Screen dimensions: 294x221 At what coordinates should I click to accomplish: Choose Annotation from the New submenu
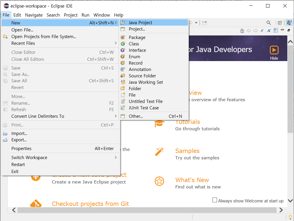(154, 69)
